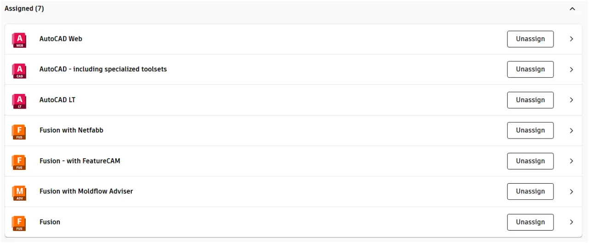
Task: Click the Moldflow Adviser product icon
Action: [19, 192]
